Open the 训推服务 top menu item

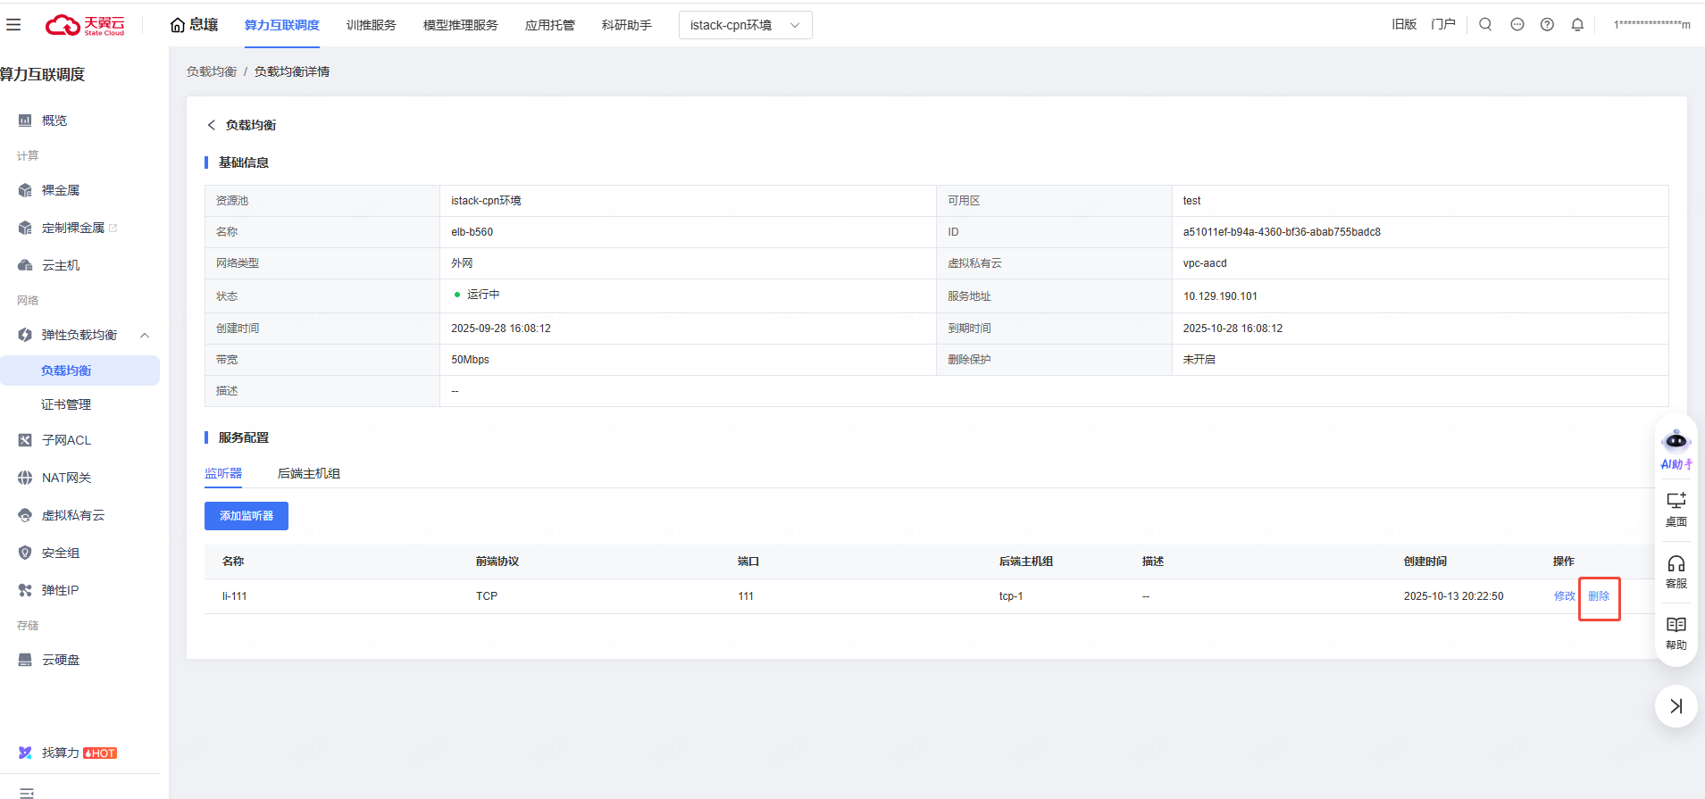pyautogui.click(x=371, y=25)
